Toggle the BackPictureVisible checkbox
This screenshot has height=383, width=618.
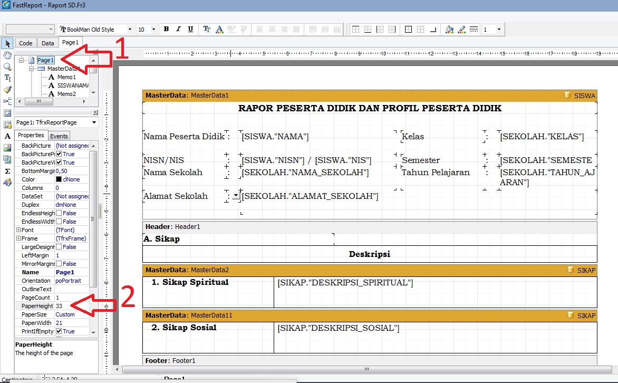[x=59, y=162]
